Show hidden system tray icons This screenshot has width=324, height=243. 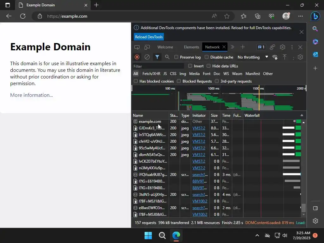257,235
